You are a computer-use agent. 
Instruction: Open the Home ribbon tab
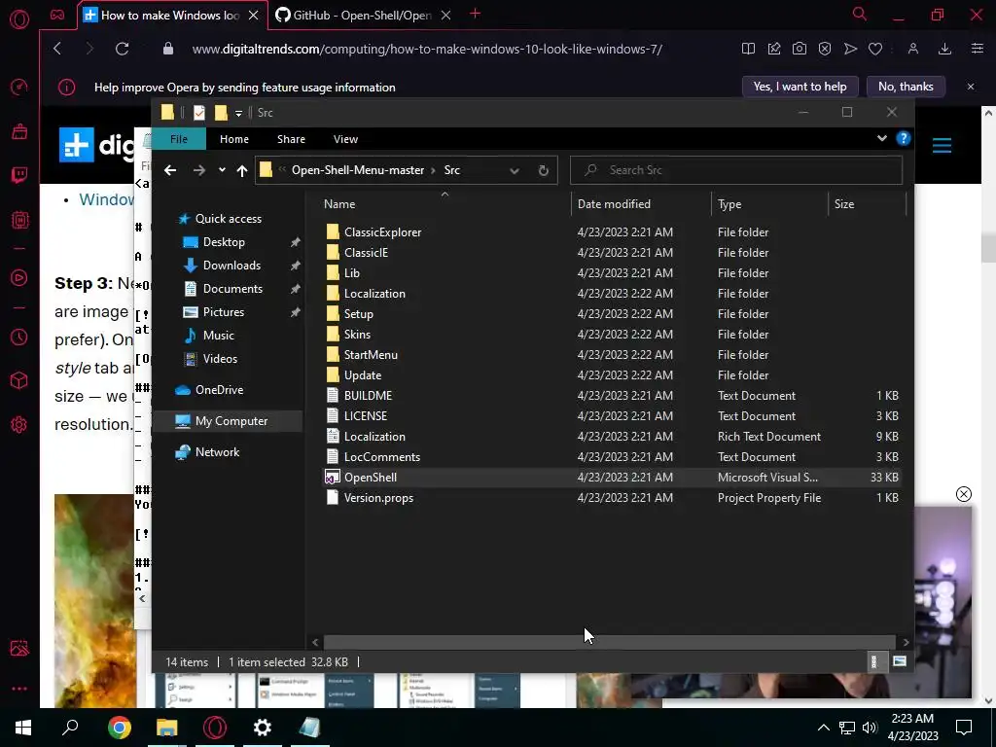tap(234, 139)
